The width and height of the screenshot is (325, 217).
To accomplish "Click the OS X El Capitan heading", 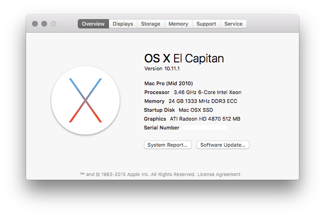I will pos(184,58).
